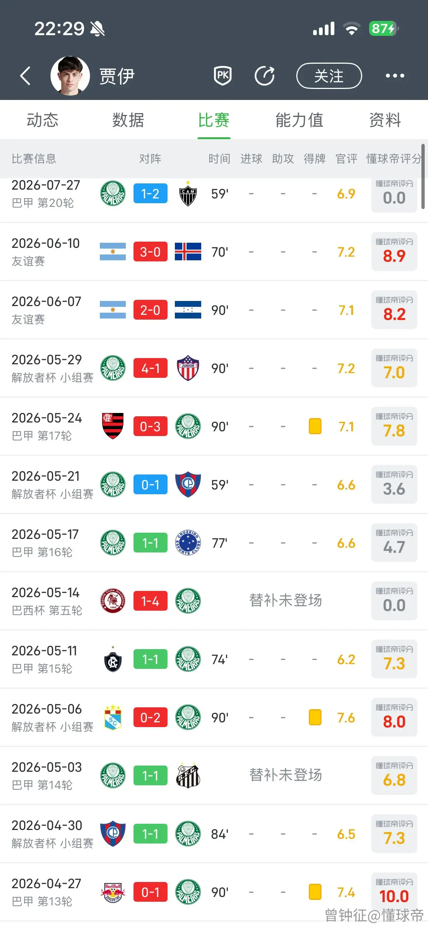
Task: Tap the player avatar photo
Action: pyautogui.click(x=70, y=76)
